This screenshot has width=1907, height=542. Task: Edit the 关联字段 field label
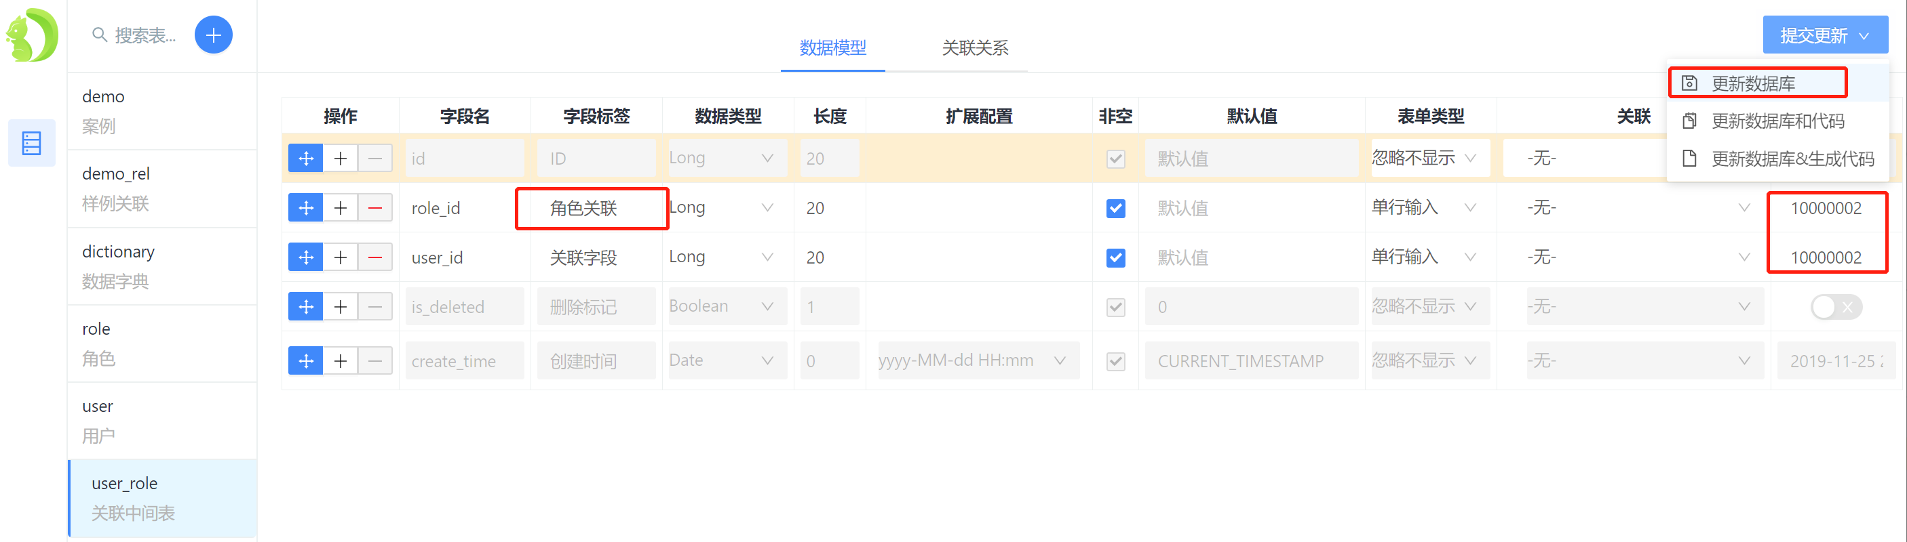[x=596, y=257]
